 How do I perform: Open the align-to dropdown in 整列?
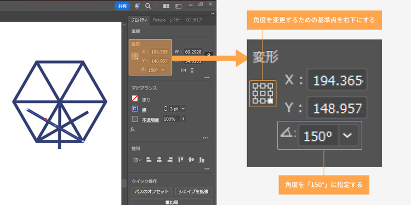coord(137,160)
